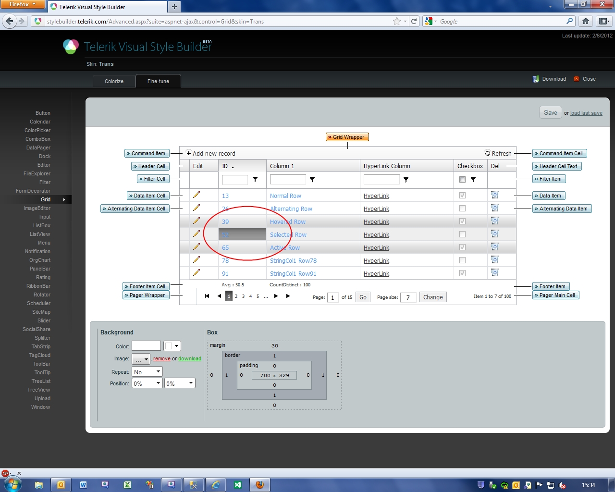615x492 pixels.
Task: Toggle the checkbox in the filter row
Action: click(x=462, y=180)
